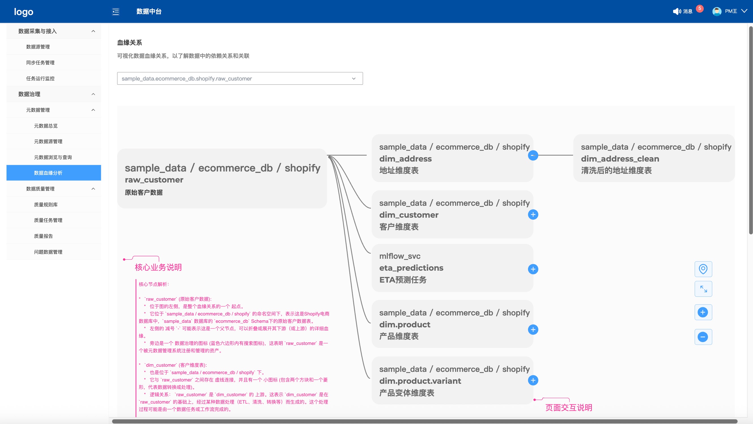
Task: Open 问题数据管理 menu item
Action: 54,252
